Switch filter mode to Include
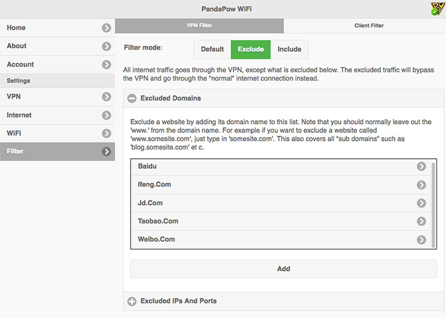This screenshot has height=318, width=446. click(289, 50)
